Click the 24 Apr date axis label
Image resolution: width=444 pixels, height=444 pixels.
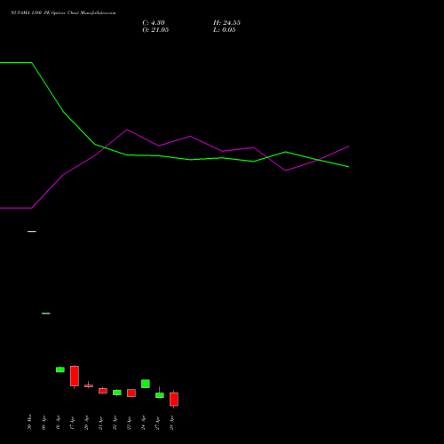(x=143, y=423)
